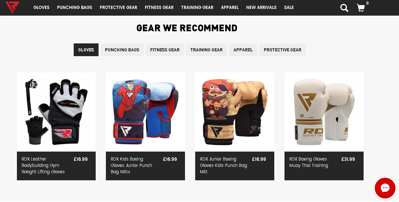Screen dimensions: 399x202
Task: Open RDX Boxing Gloves Muay Thai Training link
Action: [x=308, y=162]
